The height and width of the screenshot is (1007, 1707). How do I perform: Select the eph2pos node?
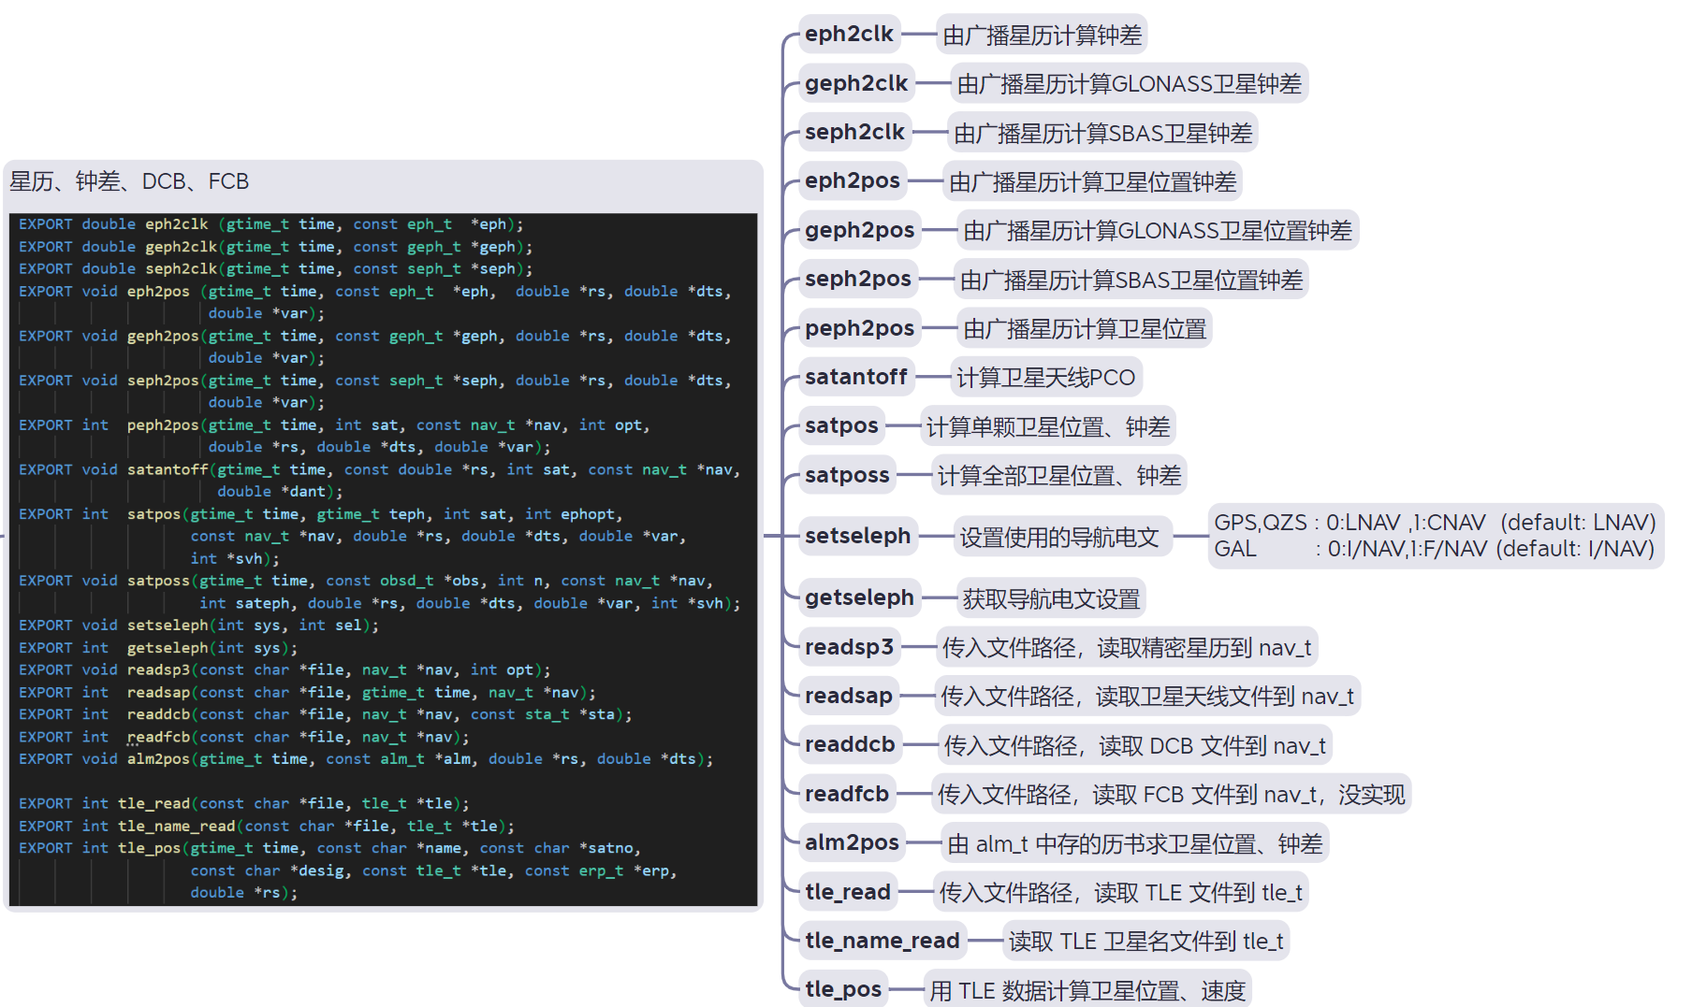(852, 181)
